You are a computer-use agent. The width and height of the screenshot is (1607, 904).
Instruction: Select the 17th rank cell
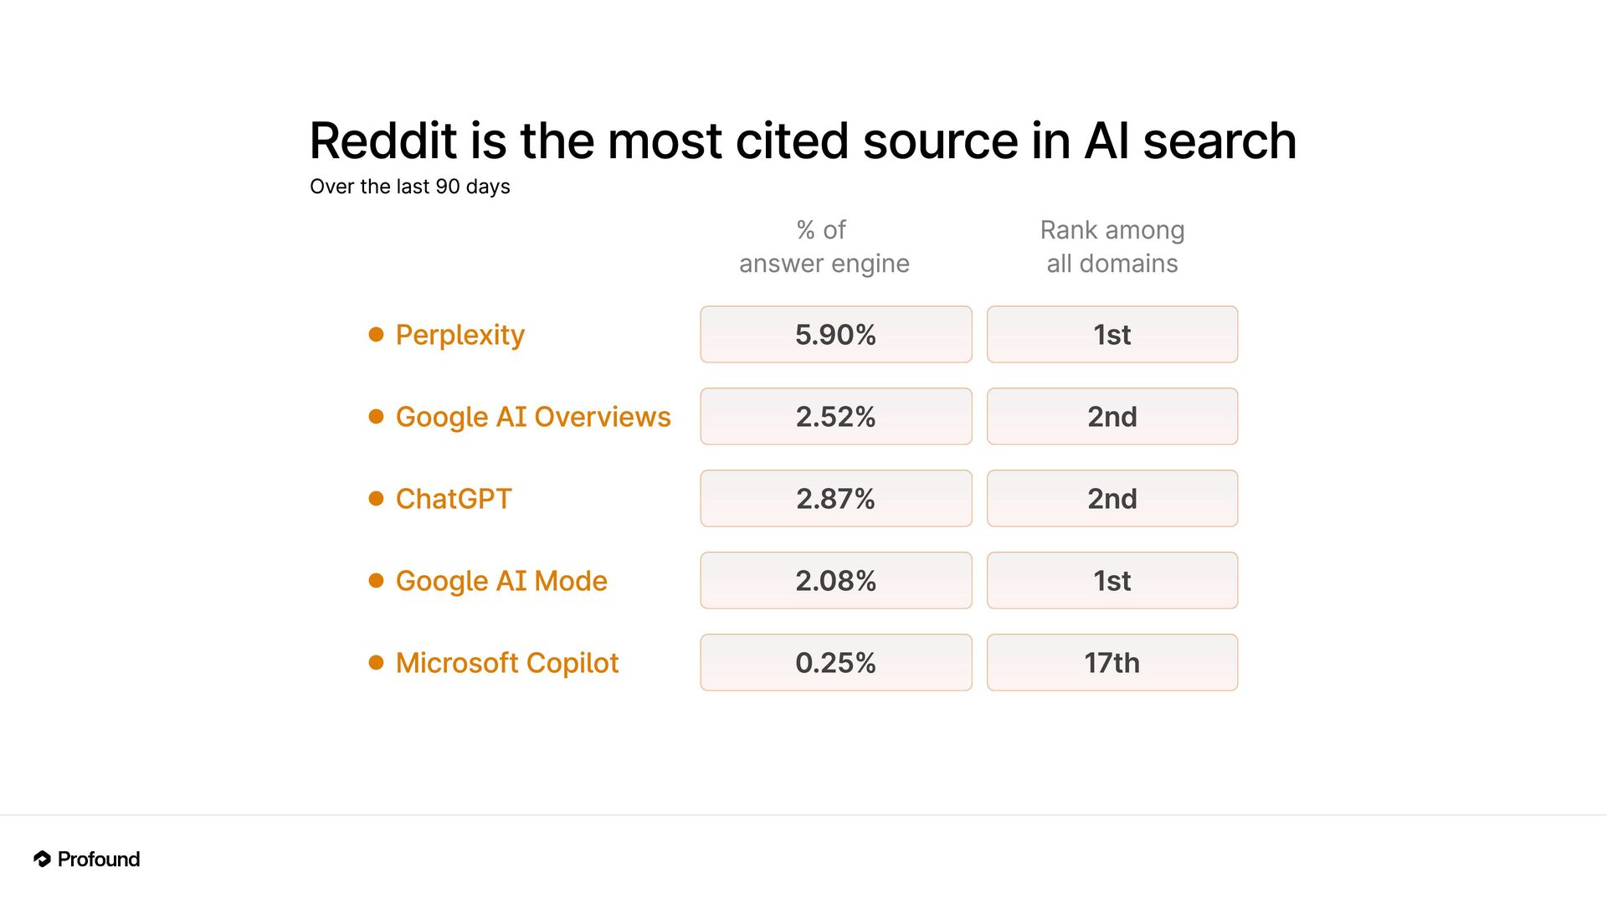1112,663
